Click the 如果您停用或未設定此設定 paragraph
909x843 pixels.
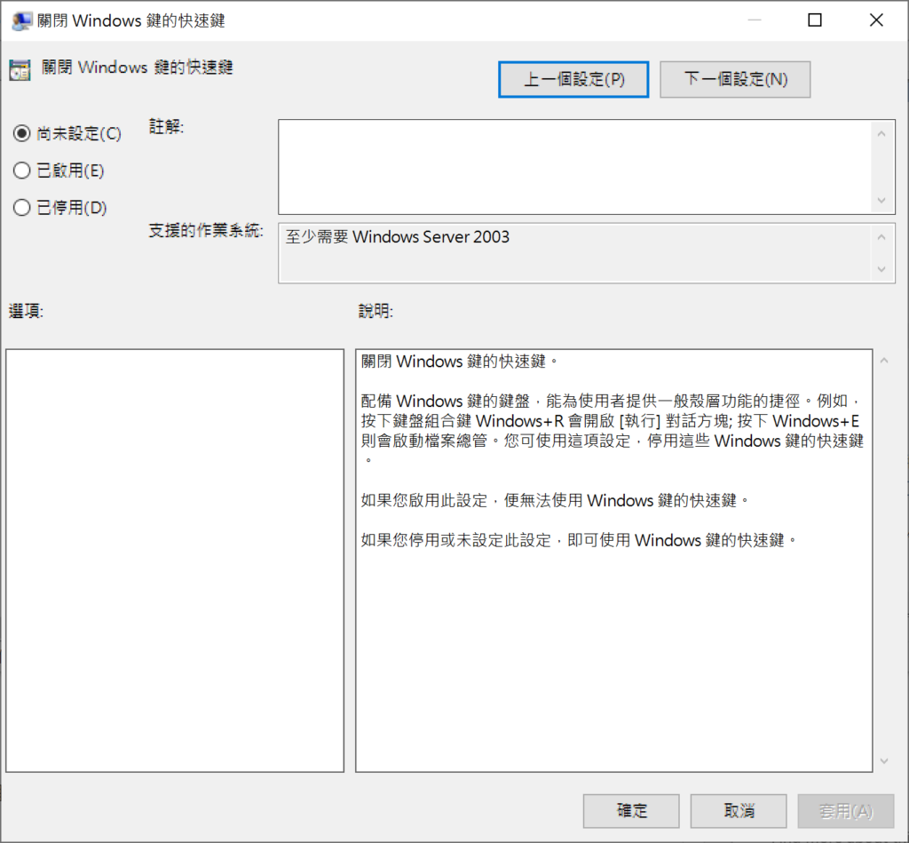pos(579,540)
